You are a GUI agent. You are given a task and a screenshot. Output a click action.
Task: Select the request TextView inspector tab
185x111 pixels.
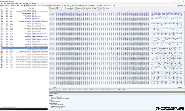click(57, 10)
